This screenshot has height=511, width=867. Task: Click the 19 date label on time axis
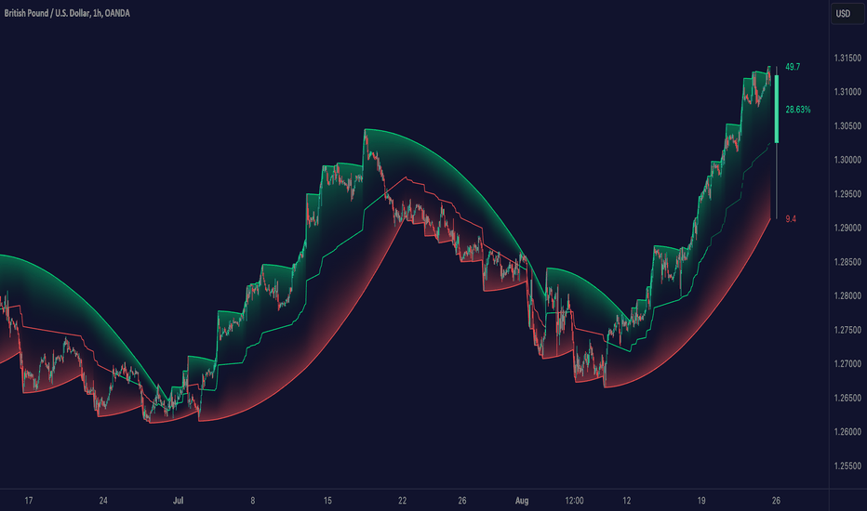pyautogui.click(x=701, y=501)
